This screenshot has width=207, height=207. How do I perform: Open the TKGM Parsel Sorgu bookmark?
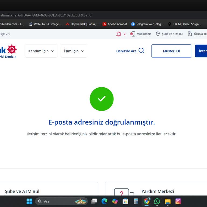[x=184, y=24]
